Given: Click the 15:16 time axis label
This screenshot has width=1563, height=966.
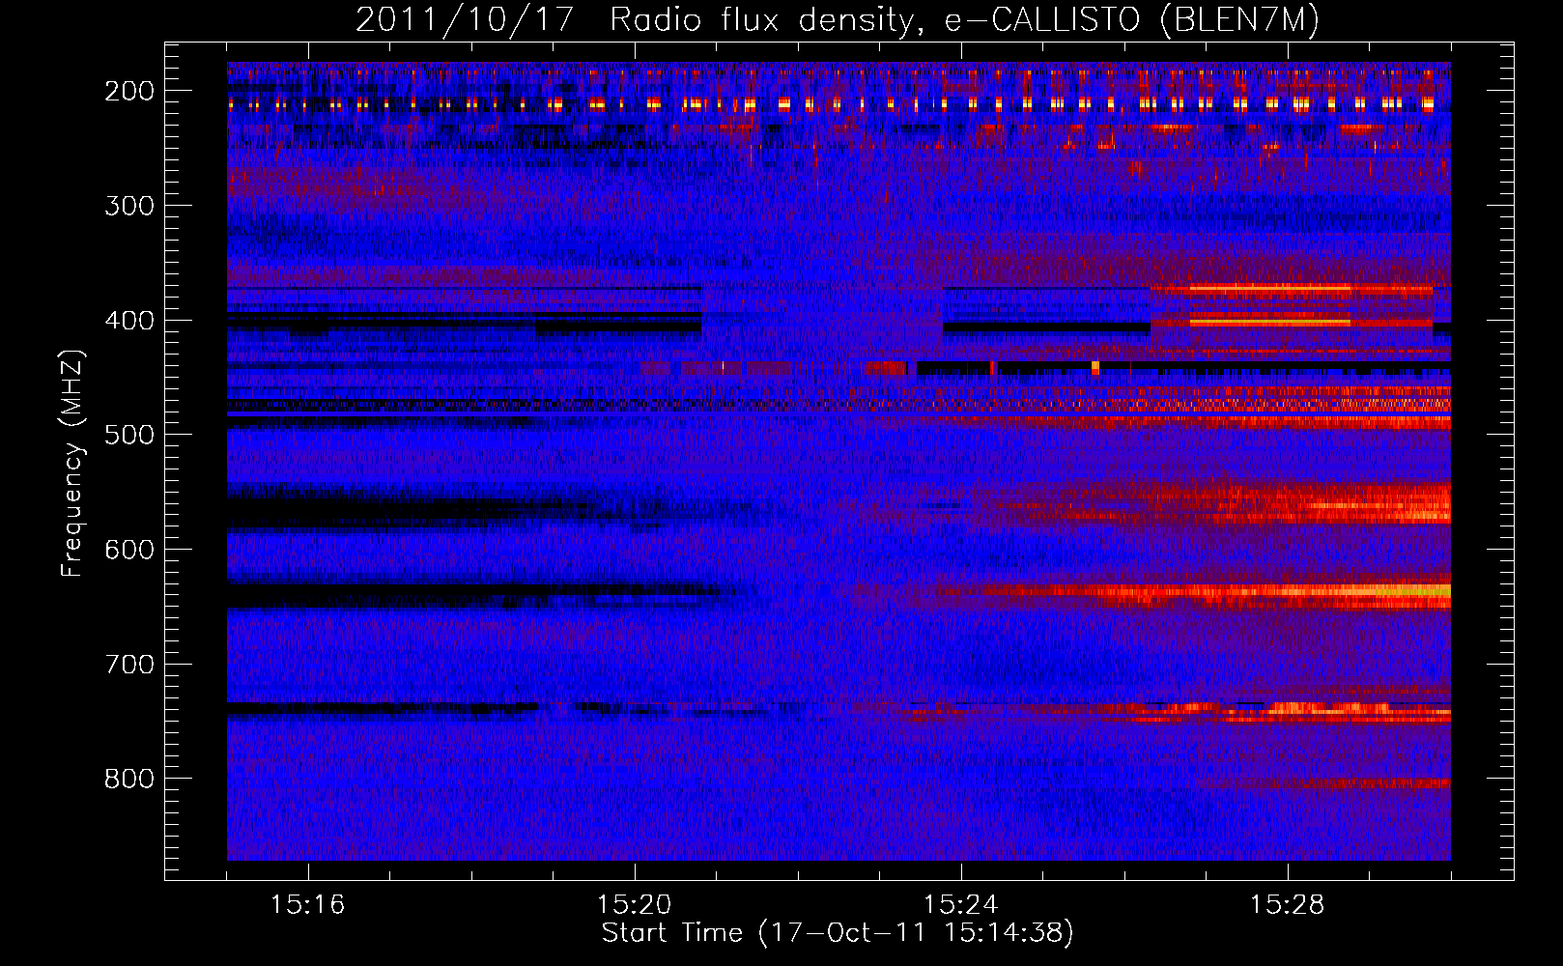Looking at the screenshot, I should pos(307,905).
